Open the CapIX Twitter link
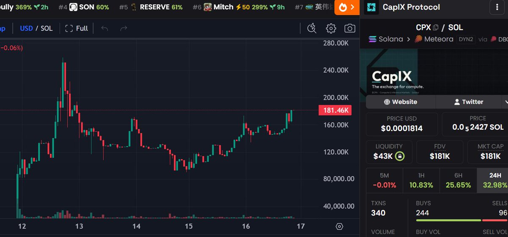Image resolution: width=508 pixels, height=237 pixels. click(x=468, y=102)
